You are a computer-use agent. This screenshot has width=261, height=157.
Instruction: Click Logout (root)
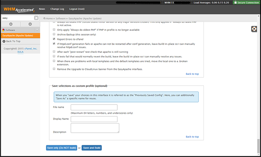(77, 9)
